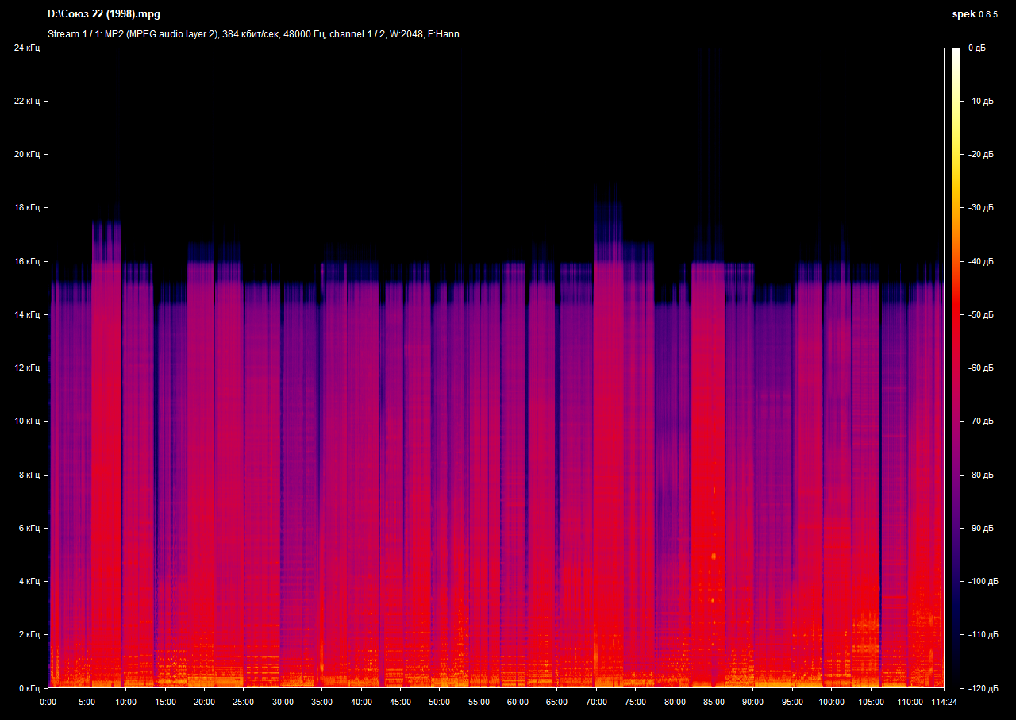
Task: Click the 100:00 time axis marker
Action: click(831, 703)
